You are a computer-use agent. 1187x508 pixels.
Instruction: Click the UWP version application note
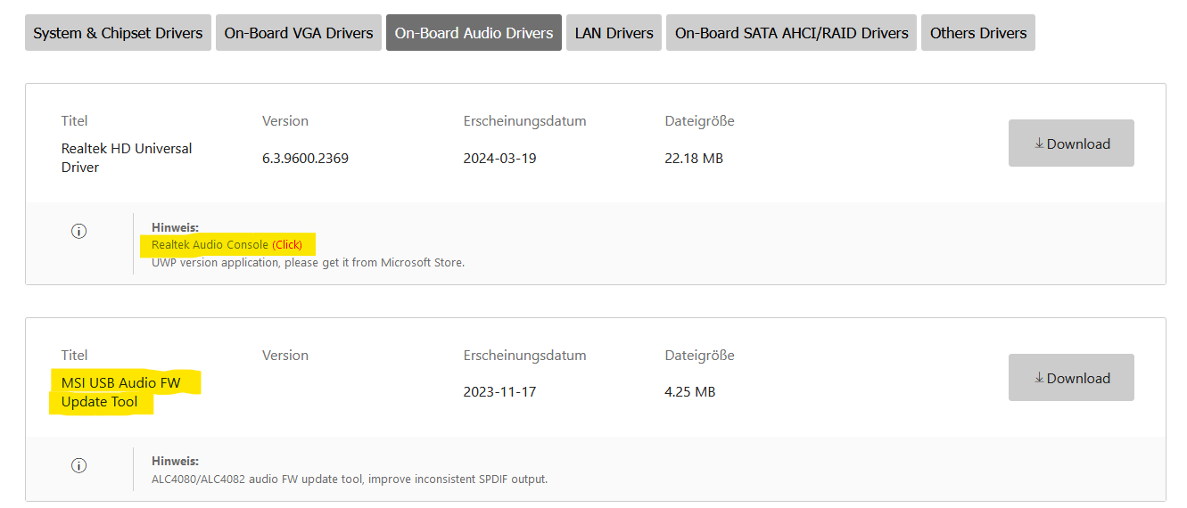click(x=308, y=262)
